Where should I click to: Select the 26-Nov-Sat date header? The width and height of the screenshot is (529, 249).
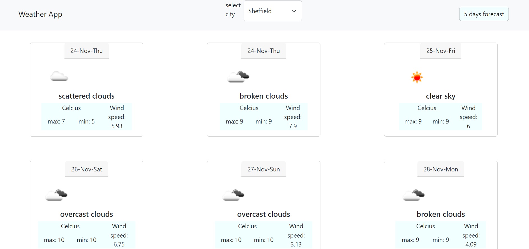pos(86,169)
